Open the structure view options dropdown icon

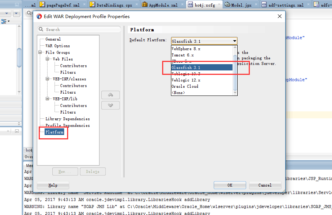pyautogui.click(x=5, y=21)
